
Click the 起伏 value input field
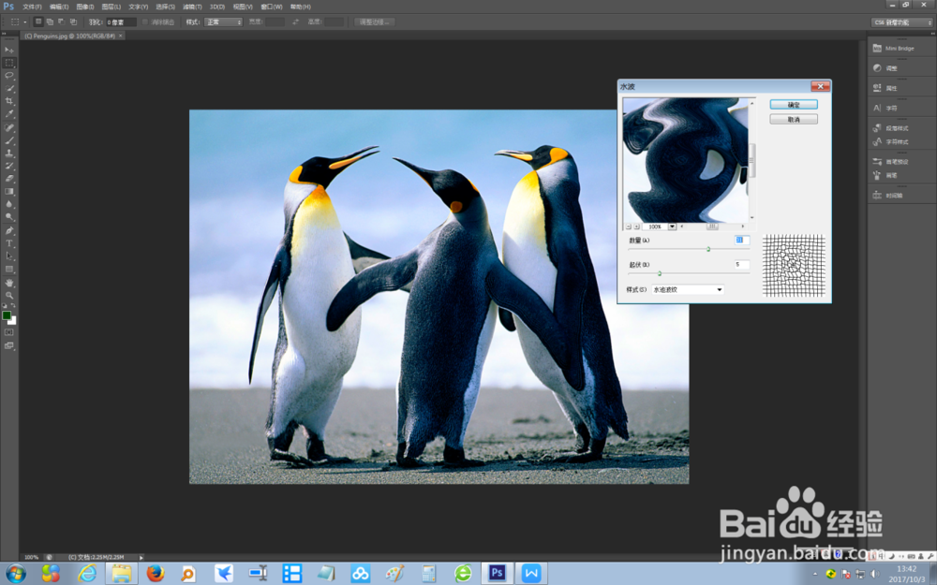741,265
